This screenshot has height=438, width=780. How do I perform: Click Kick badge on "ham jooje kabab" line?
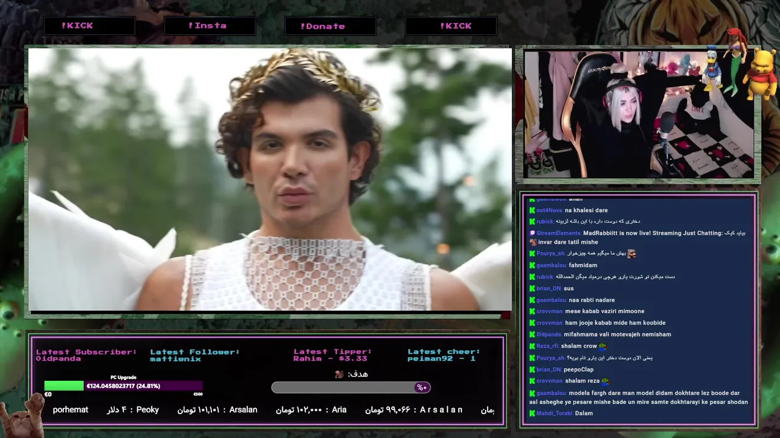532,323
